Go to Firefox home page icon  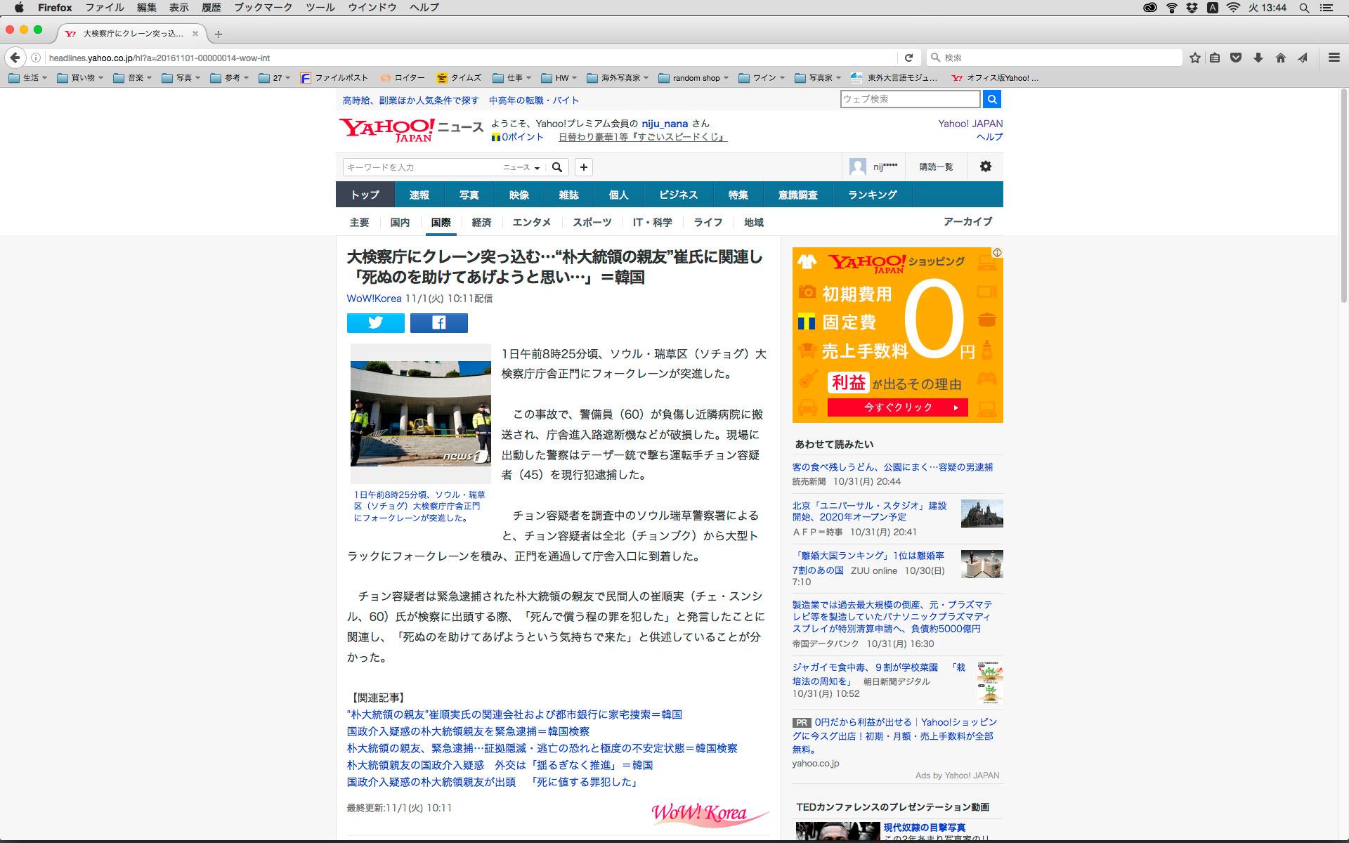click(x=1280, y=58)
